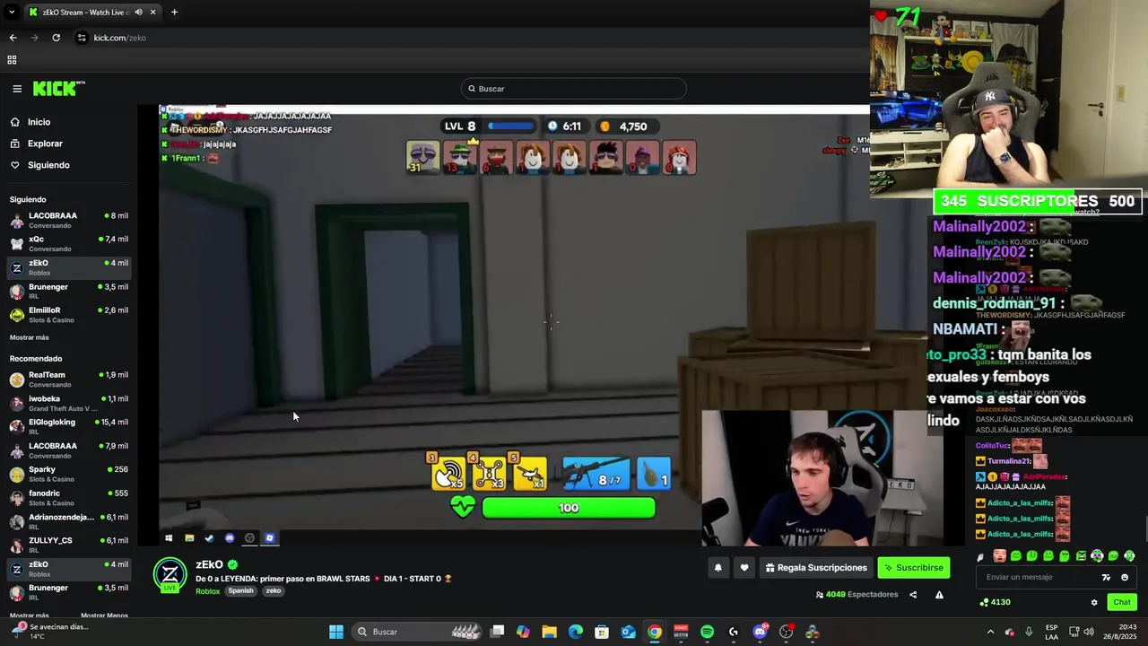Open Microsoft Edge from taskbar
1148x646 pixels.
pyautogui.click(x=576, y=632)
